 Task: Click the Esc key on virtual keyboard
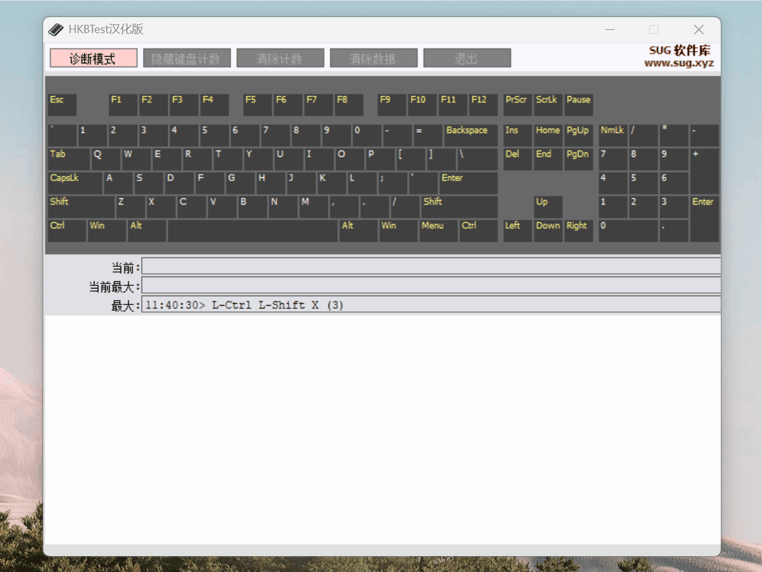tap(62, 105)
